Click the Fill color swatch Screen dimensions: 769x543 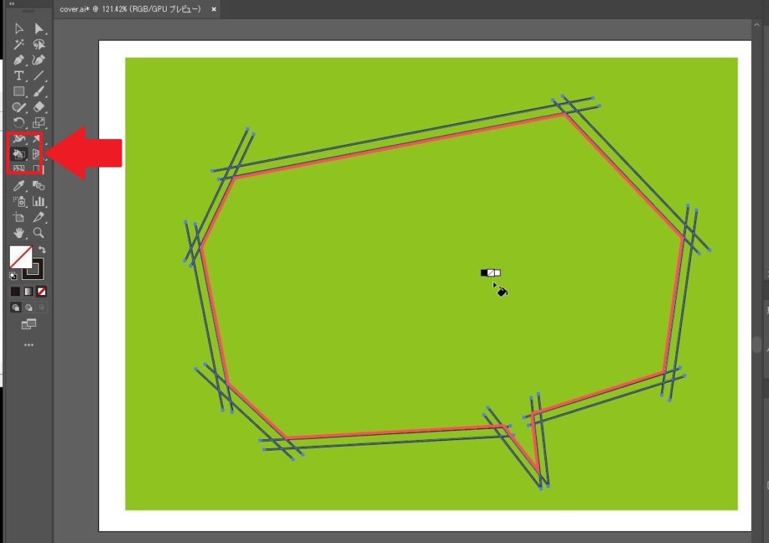[20, 257]
